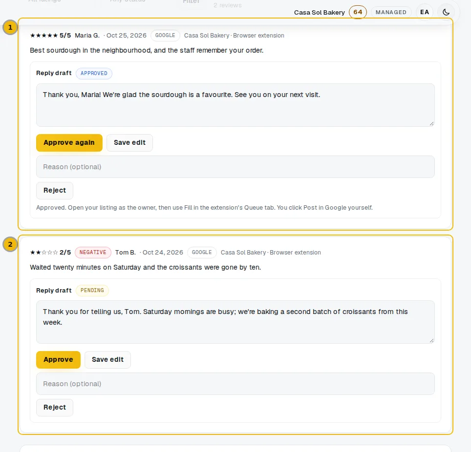Reject the reply draft for Maria G.
The image size is (471, 452).
tap(54, 190)
